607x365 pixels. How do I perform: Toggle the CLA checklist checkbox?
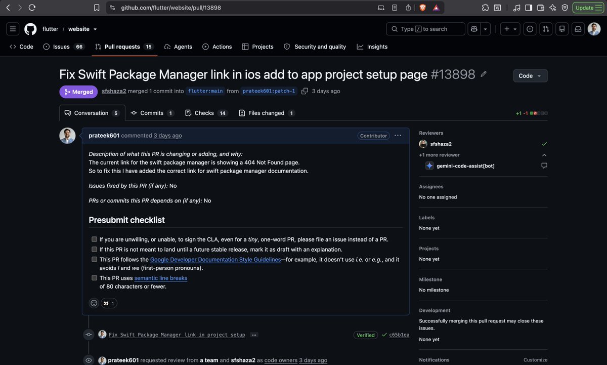[x=94, y=239]
